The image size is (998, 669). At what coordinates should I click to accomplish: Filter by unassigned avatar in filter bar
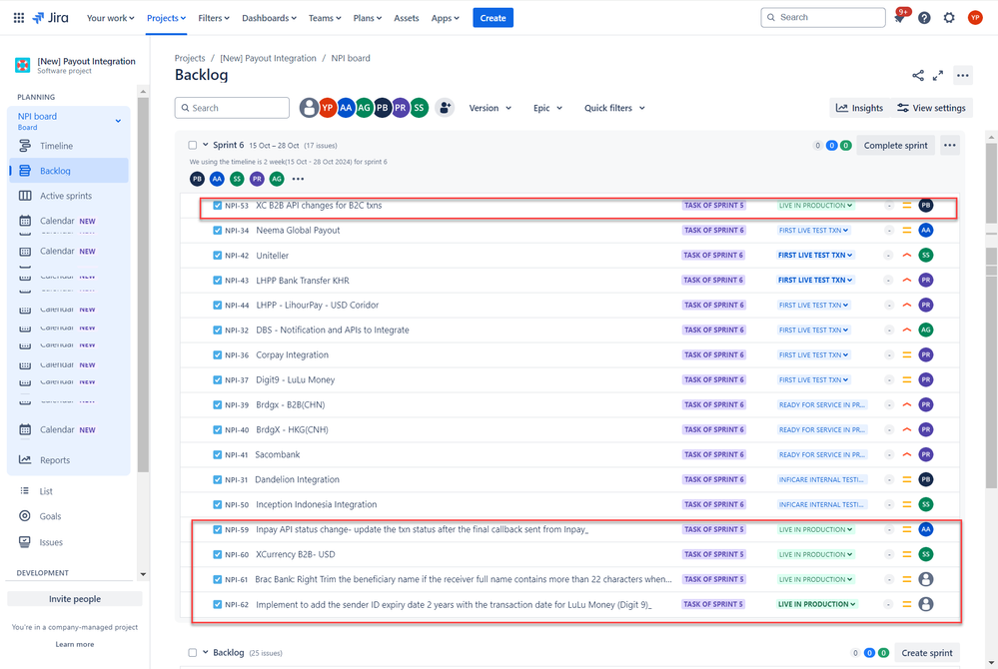tap(309, 108)
